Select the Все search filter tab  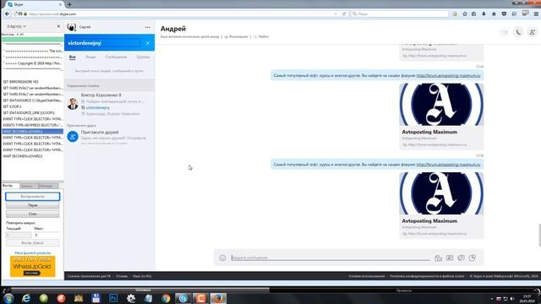click(72, 57)
